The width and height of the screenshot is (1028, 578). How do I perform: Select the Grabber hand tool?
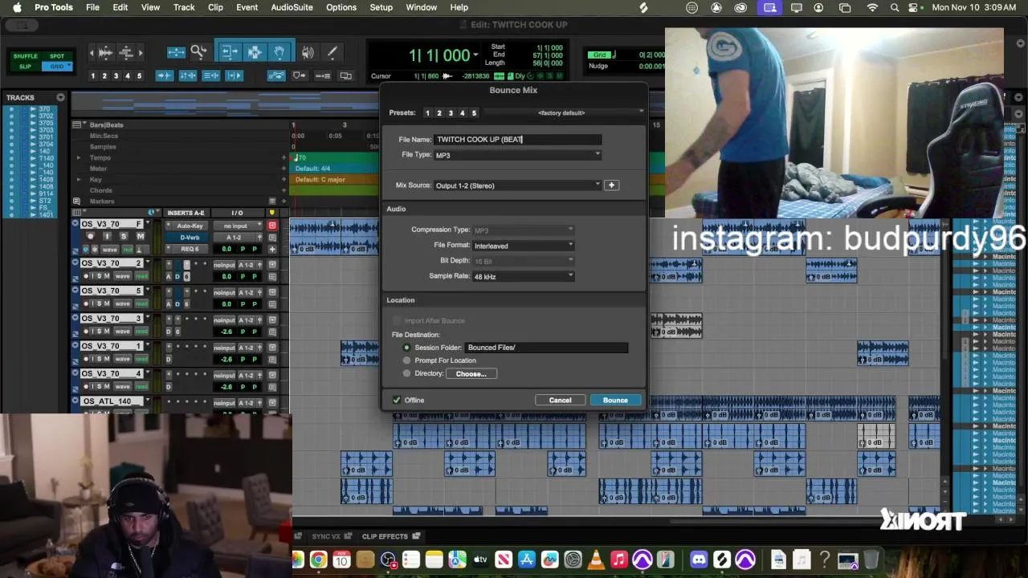pos(279,52)
